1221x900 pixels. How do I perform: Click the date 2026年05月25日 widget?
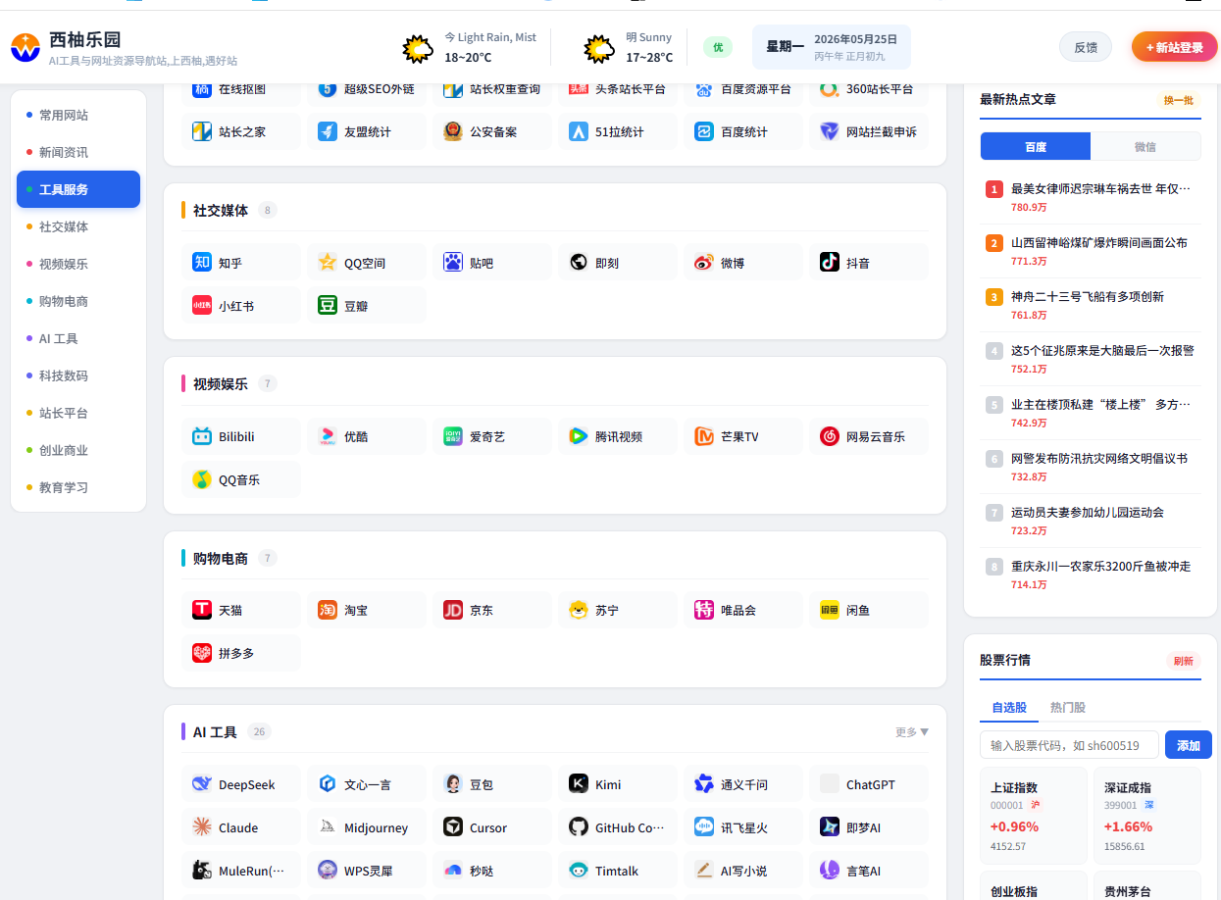point(832,47)
